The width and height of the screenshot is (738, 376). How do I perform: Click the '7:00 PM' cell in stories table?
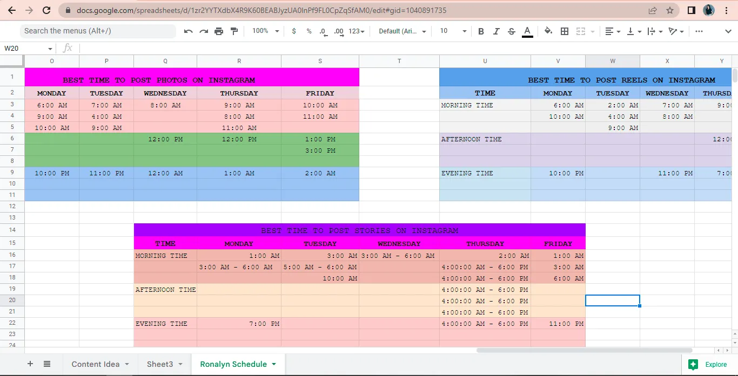(x=239, y=324)
